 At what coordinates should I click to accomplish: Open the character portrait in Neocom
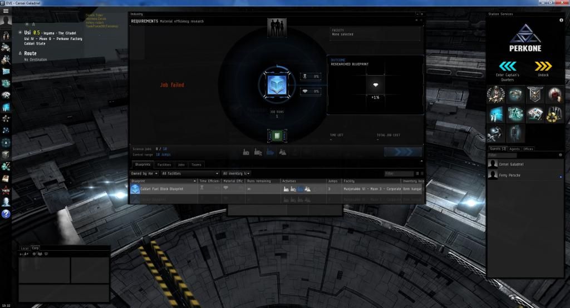click(6, 21)
